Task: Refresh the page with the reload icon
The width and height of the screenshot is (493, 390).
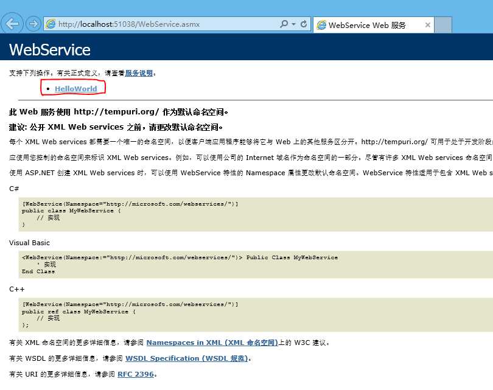Action: coord(304,24)
